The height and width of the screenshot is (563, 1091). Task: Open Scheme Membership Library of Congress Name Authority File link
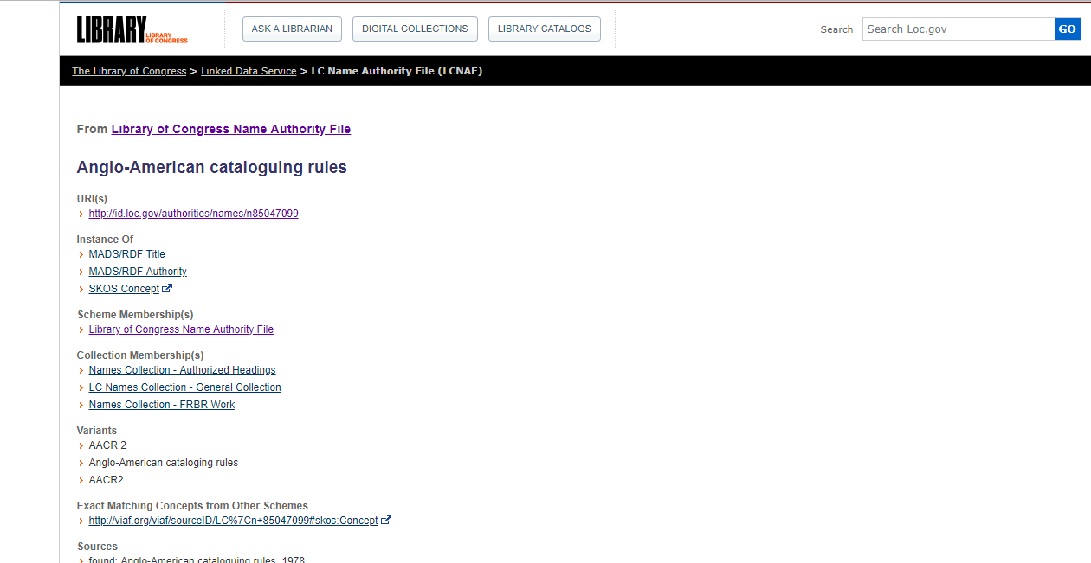(181, 329)
